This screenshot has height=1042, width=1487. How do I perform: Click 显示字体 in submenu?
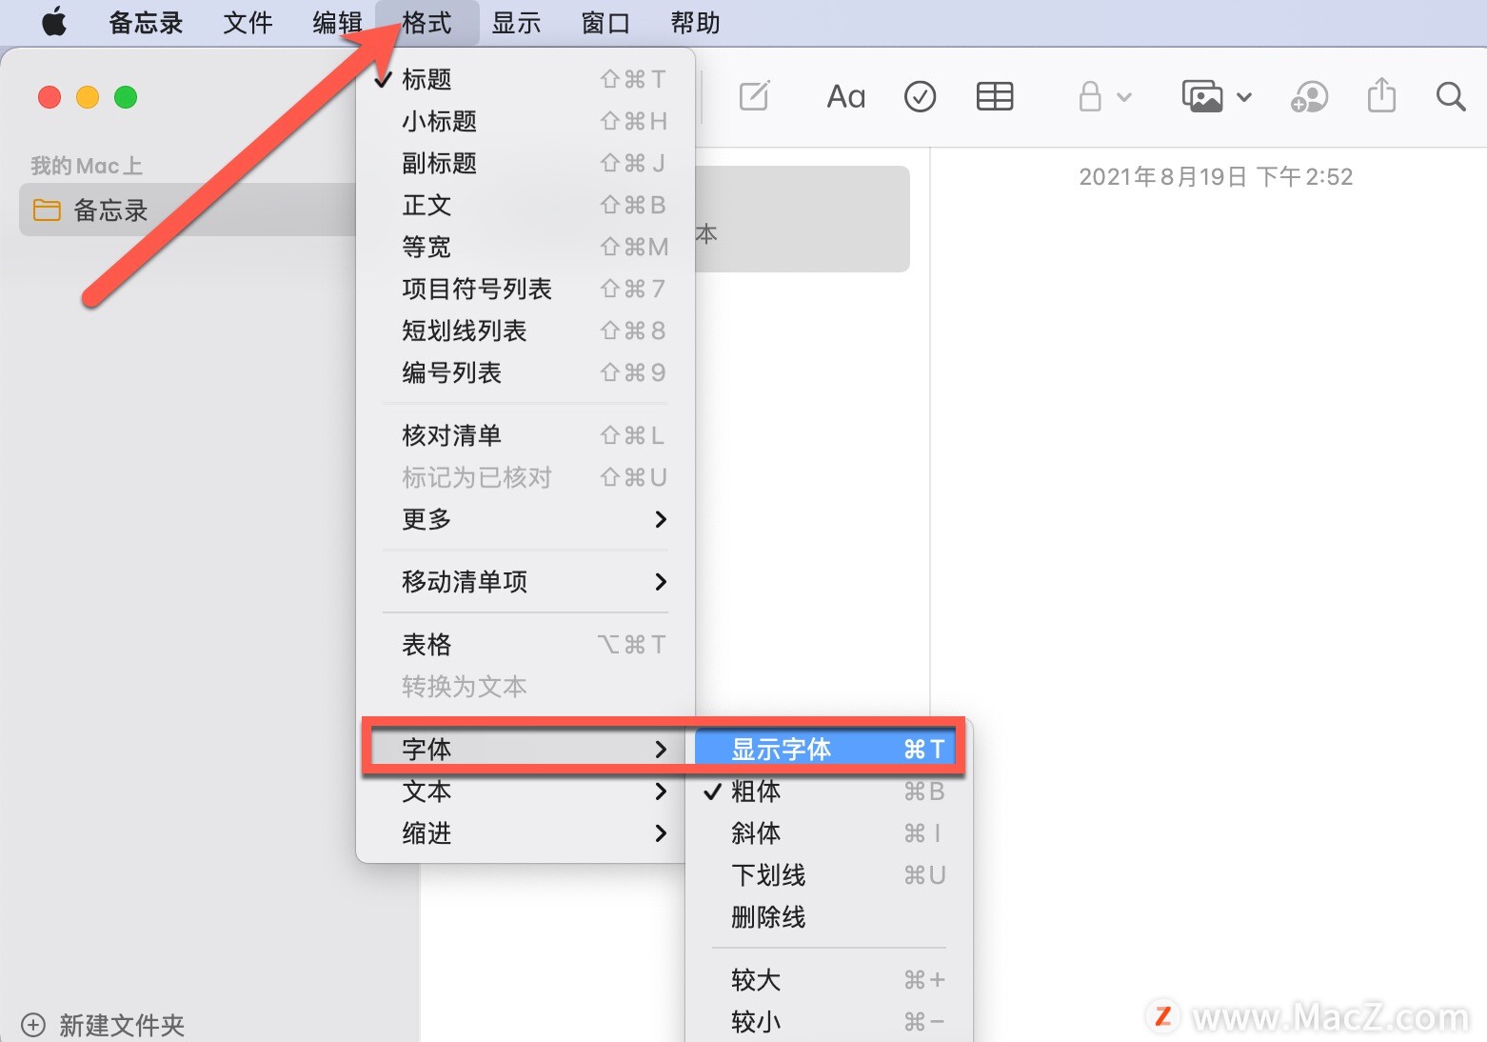pos(828,750)
